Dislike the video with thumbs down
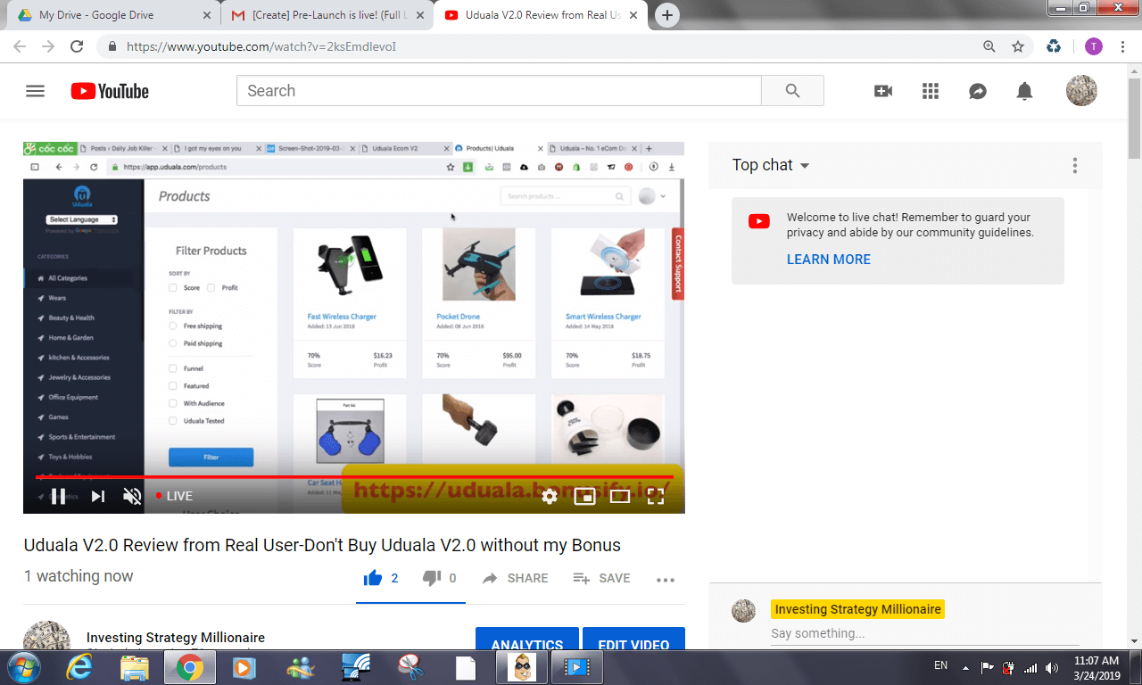Screen dimensions: 1142x685 point(432,578)
